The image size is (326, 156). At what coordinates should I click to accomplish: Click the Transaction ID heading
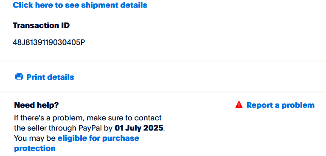tap(41, 25)
